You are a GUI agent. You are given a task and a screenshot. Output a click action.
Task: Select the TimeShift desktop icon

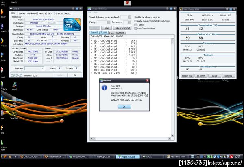14,115
